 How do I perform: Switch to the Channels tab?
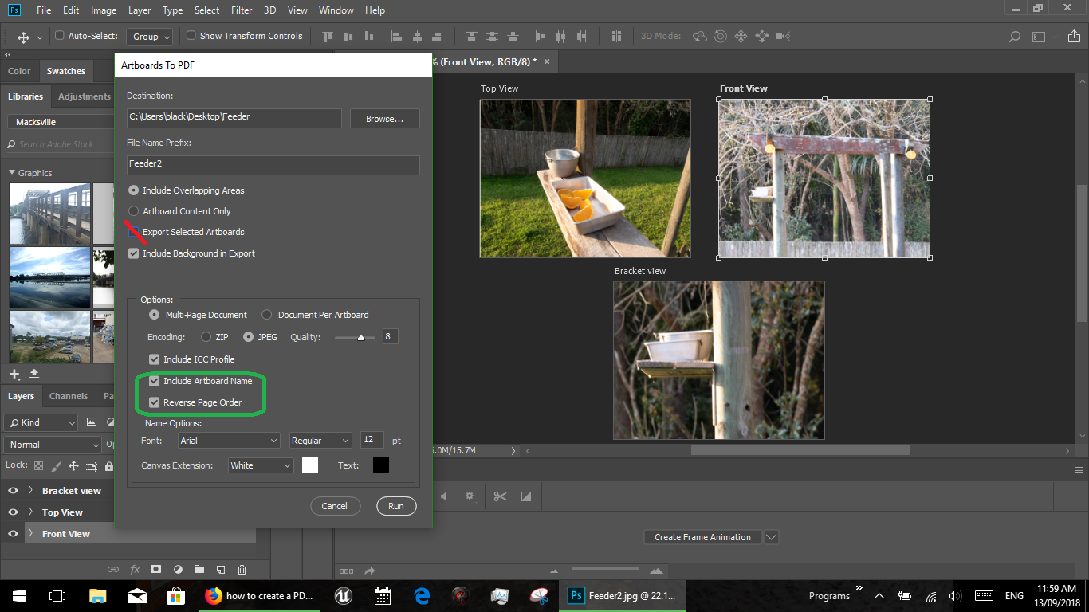(x=69, y=396)
